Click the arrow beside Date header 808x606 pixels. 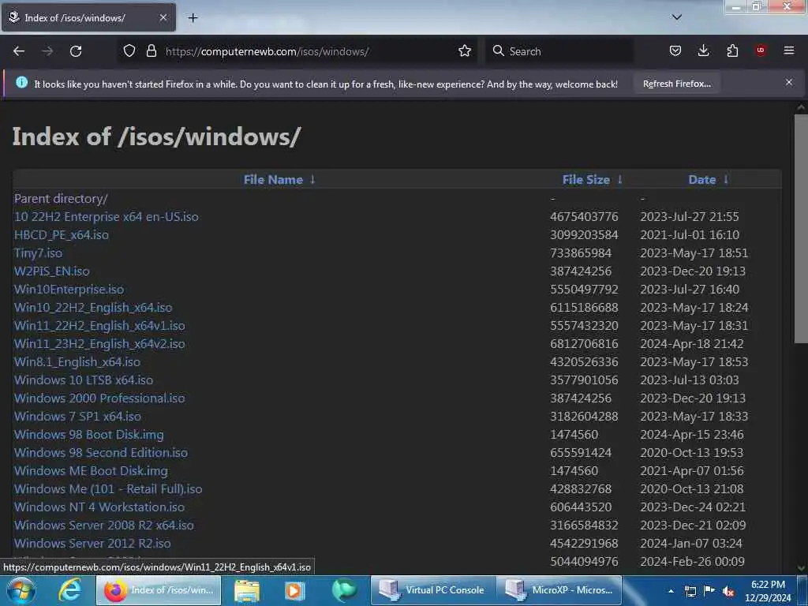726,179
